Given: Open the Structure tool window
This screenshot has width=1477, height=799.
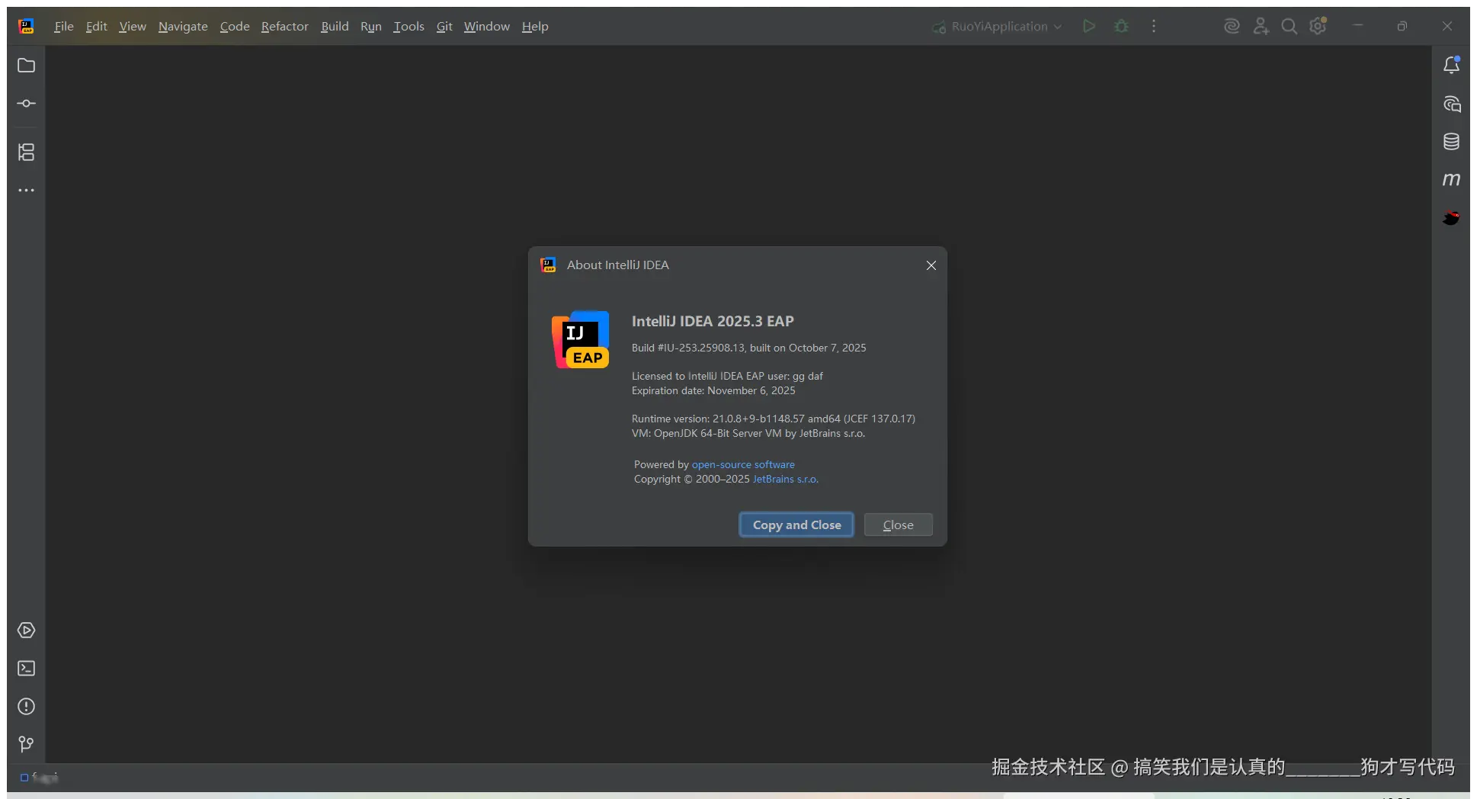Looking at the screenshot, I should [26, 152].
